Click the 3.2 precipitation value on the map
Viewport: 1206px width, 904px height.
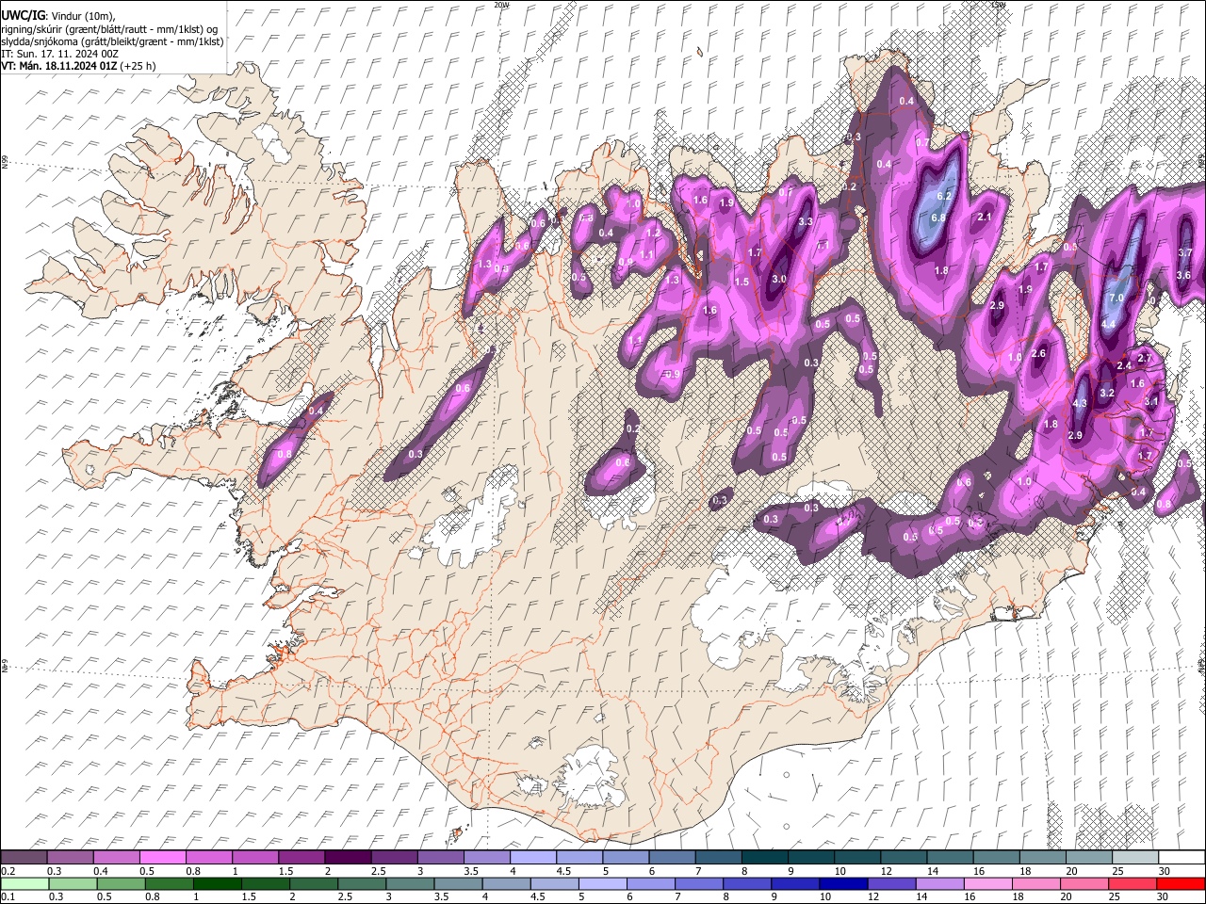click(x=1107, y=393)
